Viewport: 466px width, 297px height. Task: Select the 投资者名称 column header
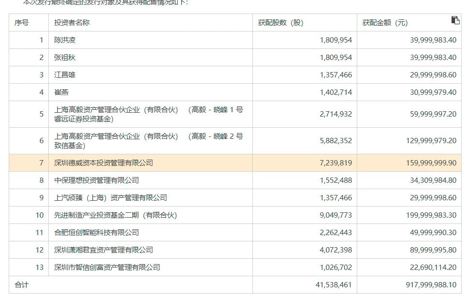click(72, 23)
